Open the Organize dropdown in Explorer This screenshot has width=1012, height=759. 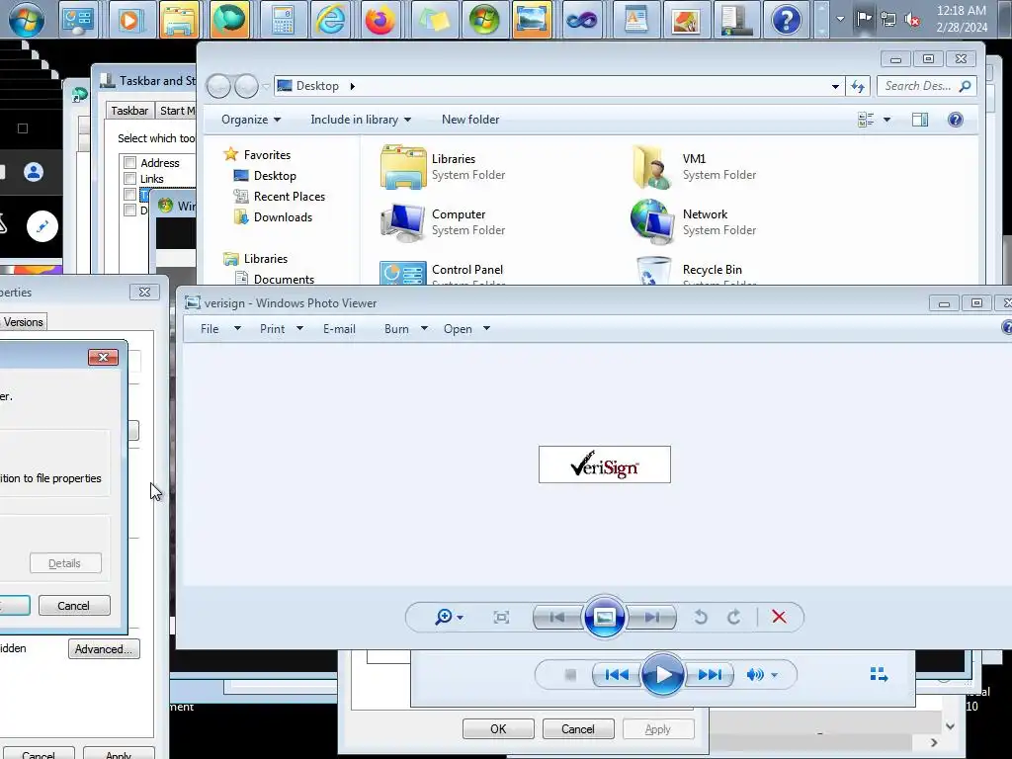click(x=251, y=120)
